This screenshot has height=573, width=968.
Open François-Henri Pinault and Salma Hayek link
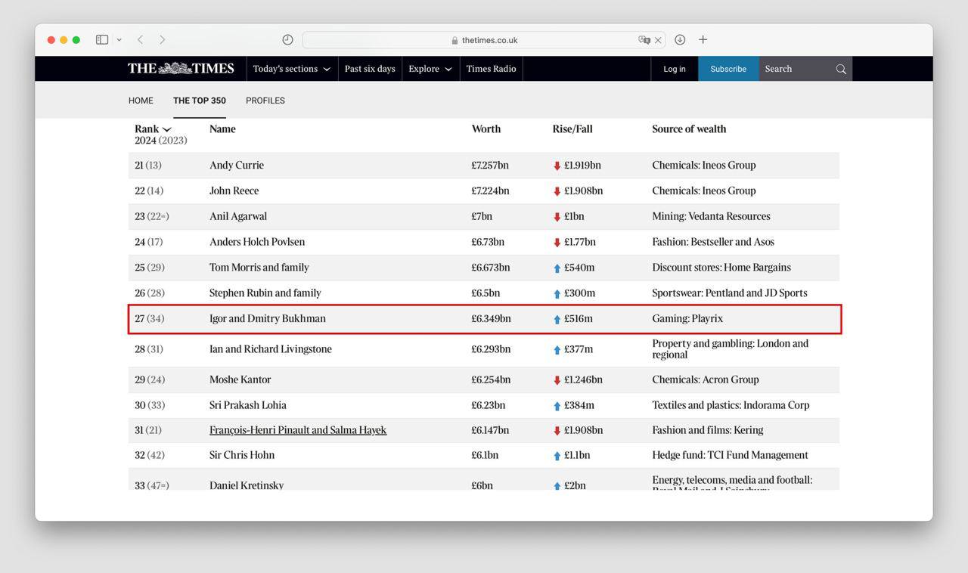coord(298,430)
